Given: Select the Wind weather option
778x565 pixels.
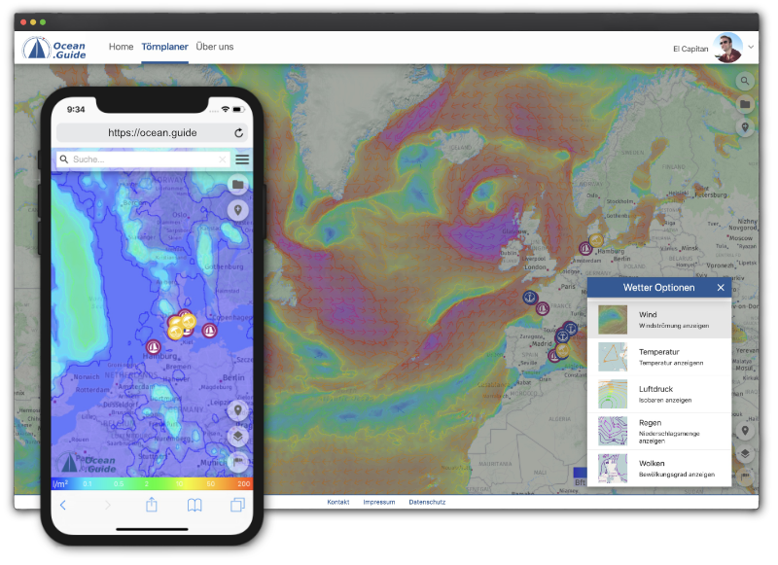Looking at the screenshot, I should 659,320.
